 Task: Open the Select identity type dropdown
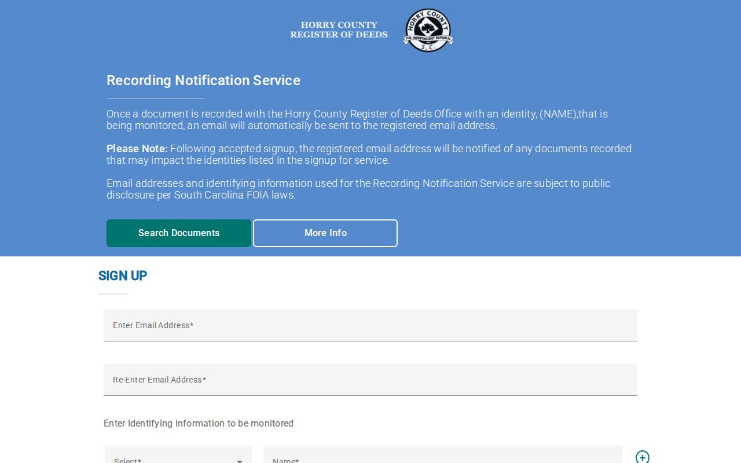coord(178,455)
